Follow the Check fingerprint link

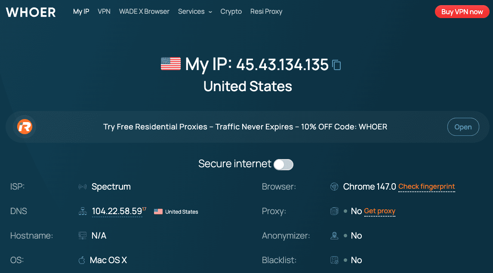(x=426, y=187)
